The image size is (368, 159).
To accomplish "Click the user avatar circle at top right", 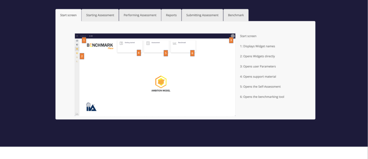I will (233, 36).
